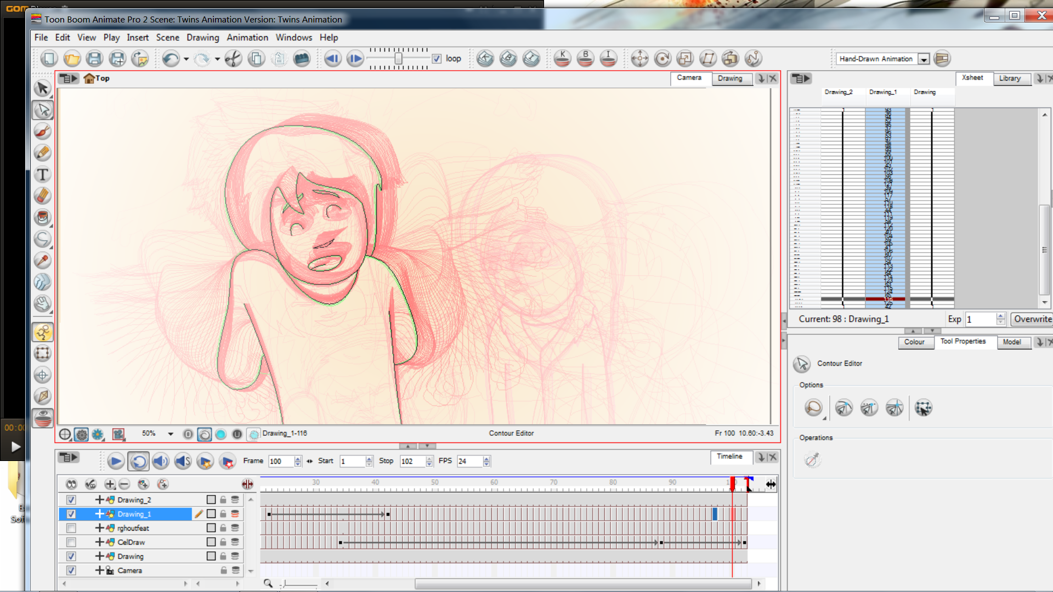The image size is (1053, 592).
Task: Toggle visibility checkbox for Camera layer
Action: [x=71, y=571]
